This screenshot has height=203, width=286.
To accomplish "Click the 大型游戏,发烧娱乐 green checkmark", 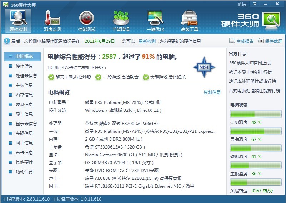I will tap(146, 77).
